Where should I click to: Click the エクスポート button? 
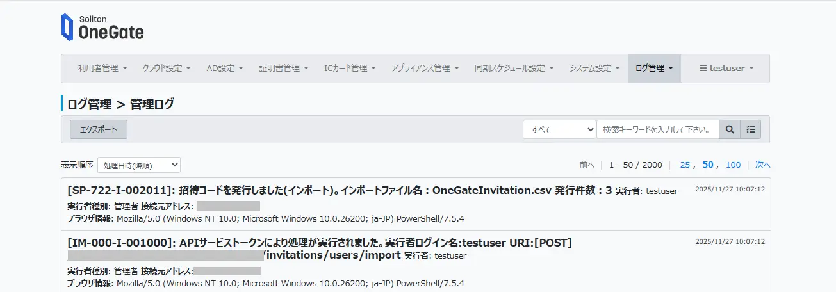pyautogui.click(x=99, y=129)
